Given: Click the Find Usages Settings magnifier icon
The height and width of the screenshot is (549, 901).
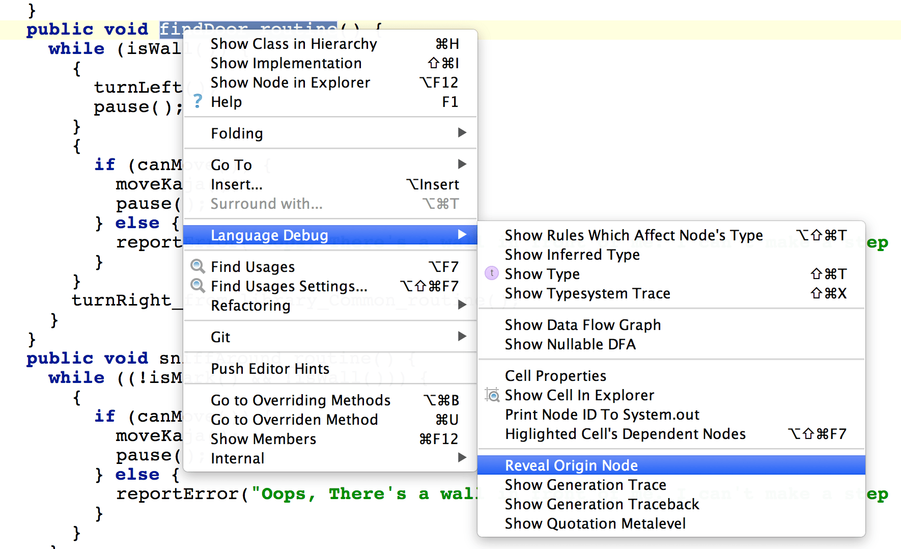Looking at the screenshot, I should click(198, 286).
